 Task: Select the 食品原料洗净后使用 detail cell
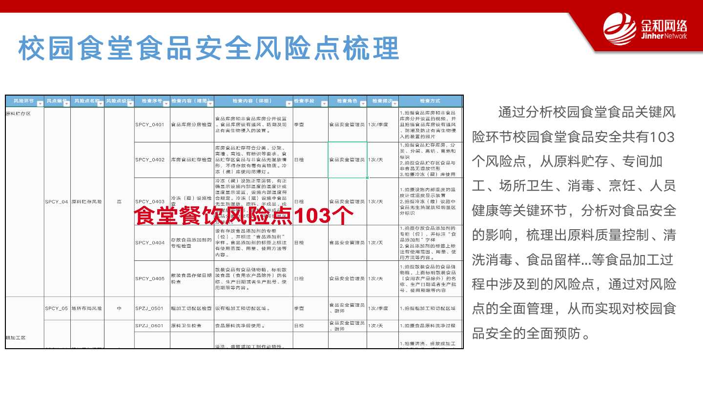[x=253, y=326]
